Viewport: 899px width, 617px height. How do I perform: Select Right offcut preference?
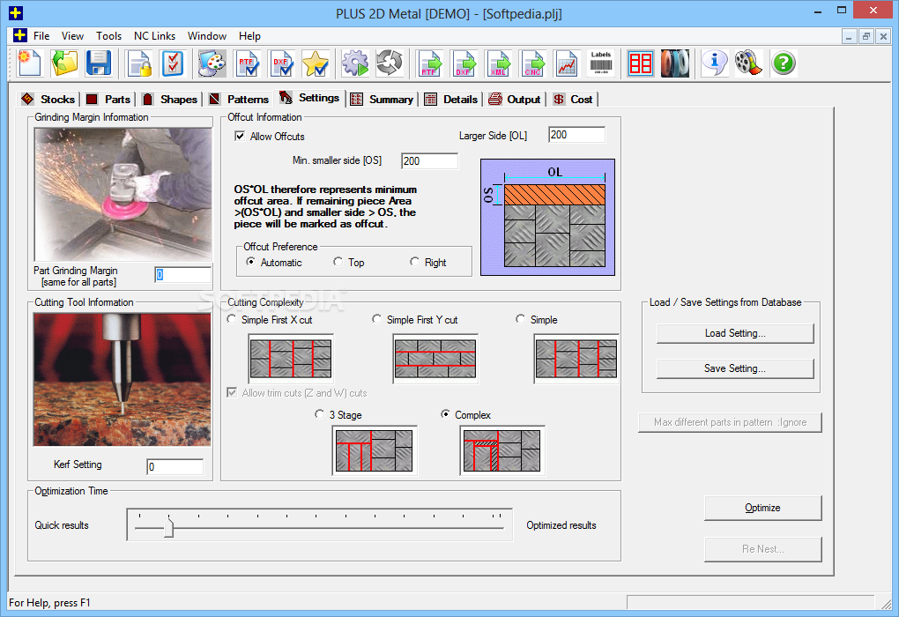pyautogui.click(x=414, y=262)
